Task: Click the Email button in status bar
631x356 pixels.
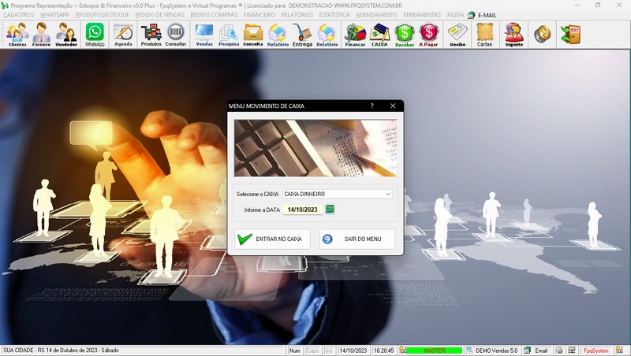Action: [x=537, y=350]
